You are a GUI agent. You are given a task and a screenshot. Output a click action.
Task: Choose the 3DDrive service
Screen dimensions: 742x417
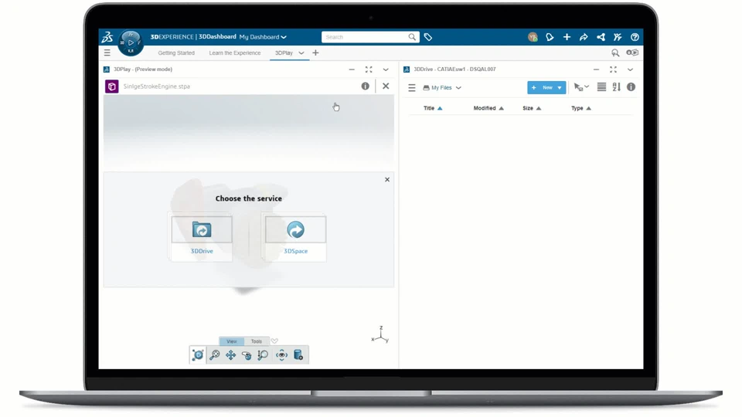click(202, 237)
